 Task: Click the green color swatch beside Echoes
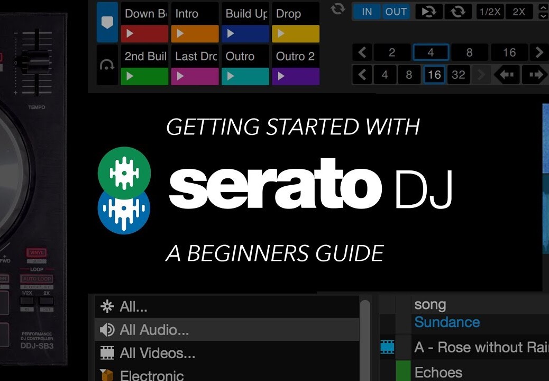pyautogui.click(x=403, y=370)
